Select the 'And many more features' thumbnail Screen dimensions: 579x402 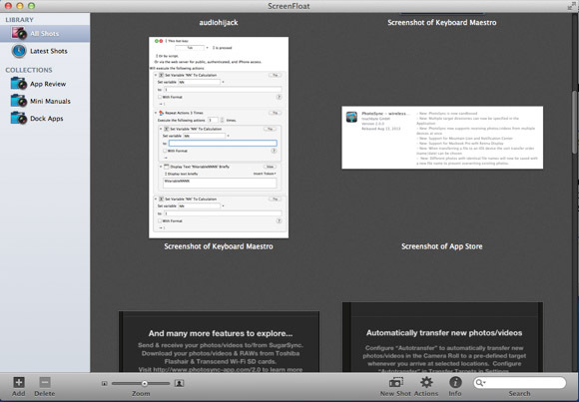[219, 341]
